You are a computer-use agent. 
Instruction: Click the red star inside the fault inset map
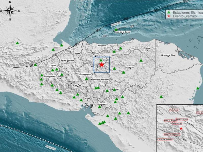181,128
